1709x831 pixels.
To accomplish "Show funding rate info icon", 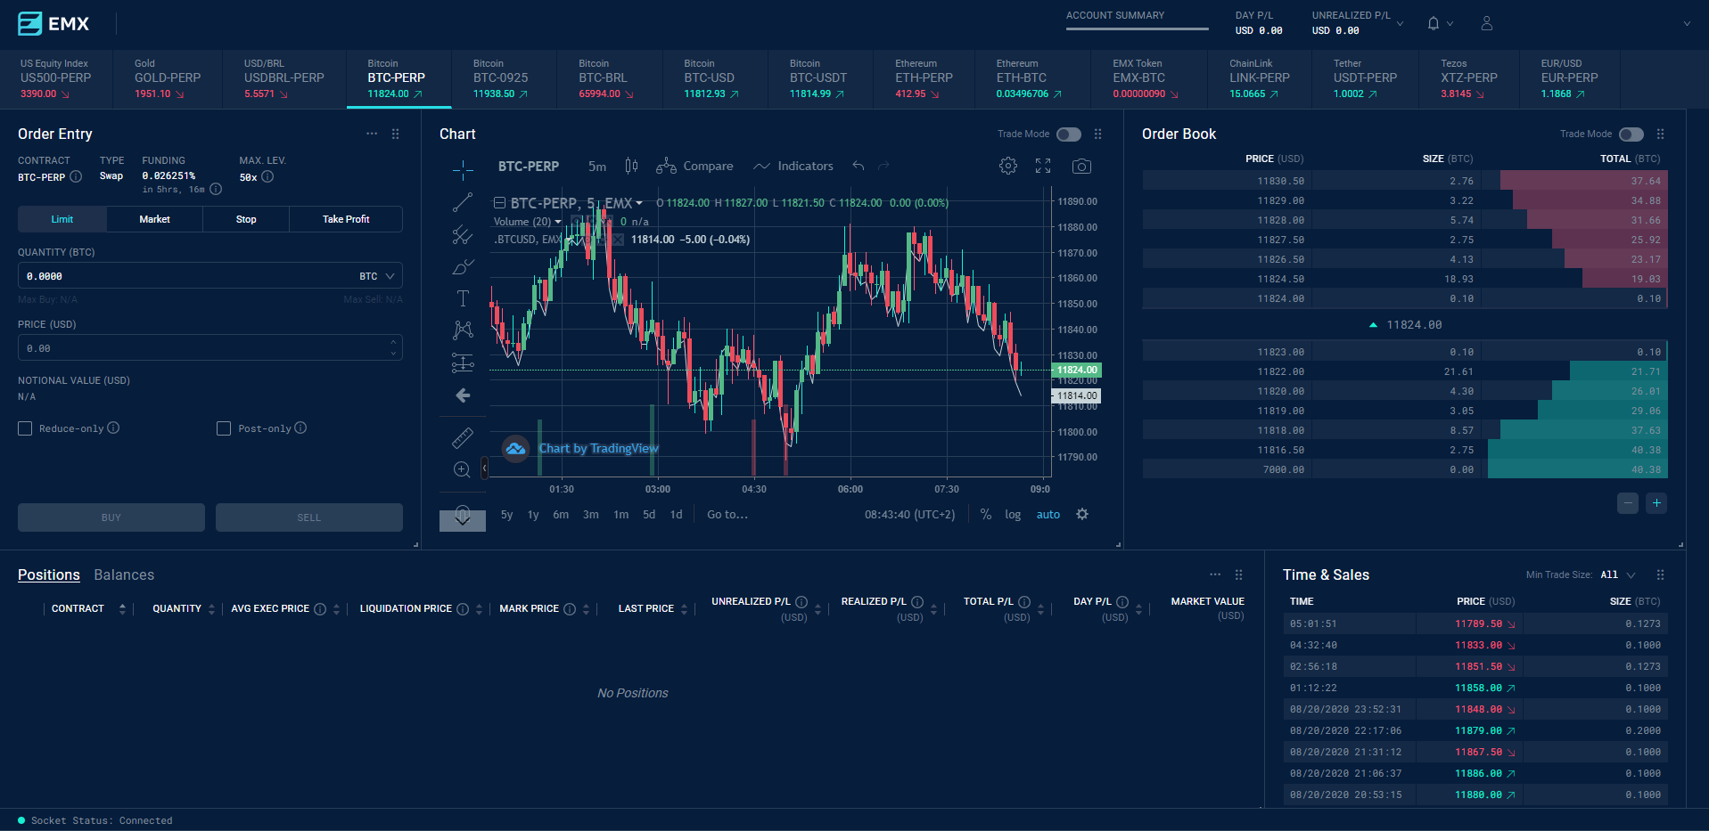I will 216,189.
